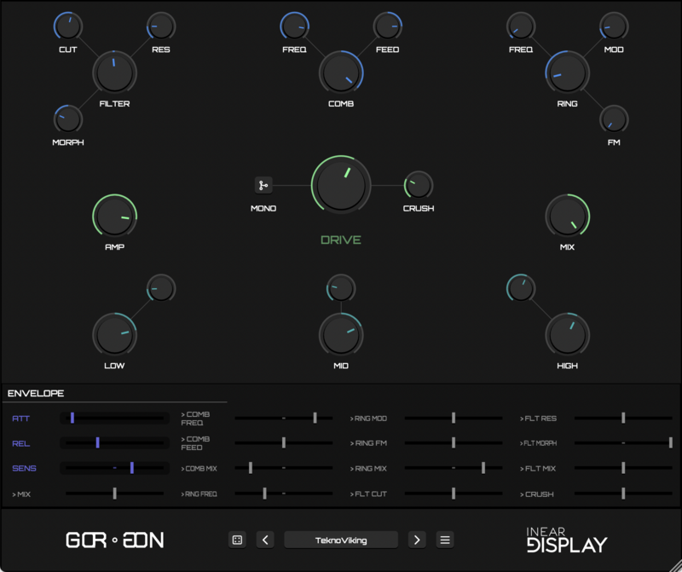Click the main COMB knob

[341, 73]
